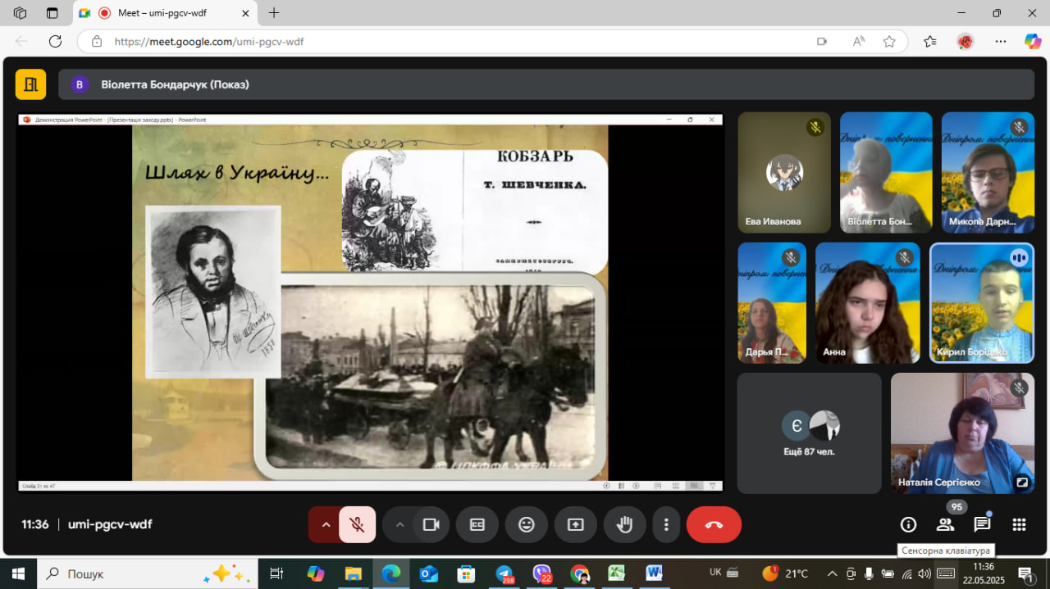Show hidden system tray icons

pyautogui.click(x=832, y=573)
